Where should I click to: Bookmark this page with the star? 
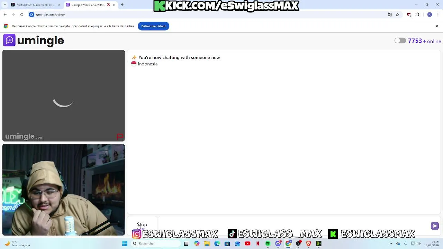397,15
